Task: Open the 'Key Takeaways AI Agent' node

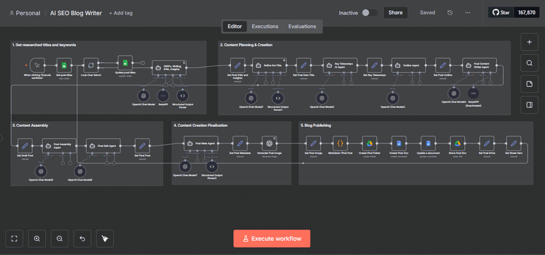Action: click(340, 65)
